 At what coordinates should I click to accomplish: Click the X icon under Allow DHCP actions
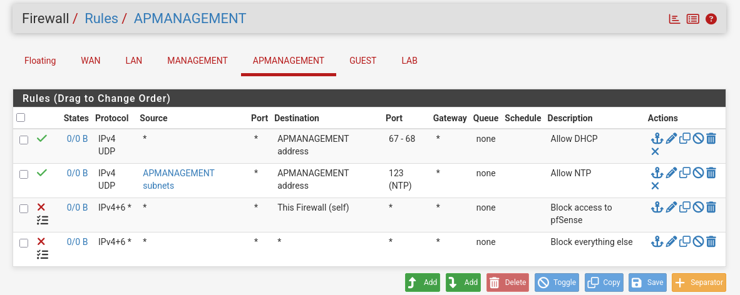point(655,152)
